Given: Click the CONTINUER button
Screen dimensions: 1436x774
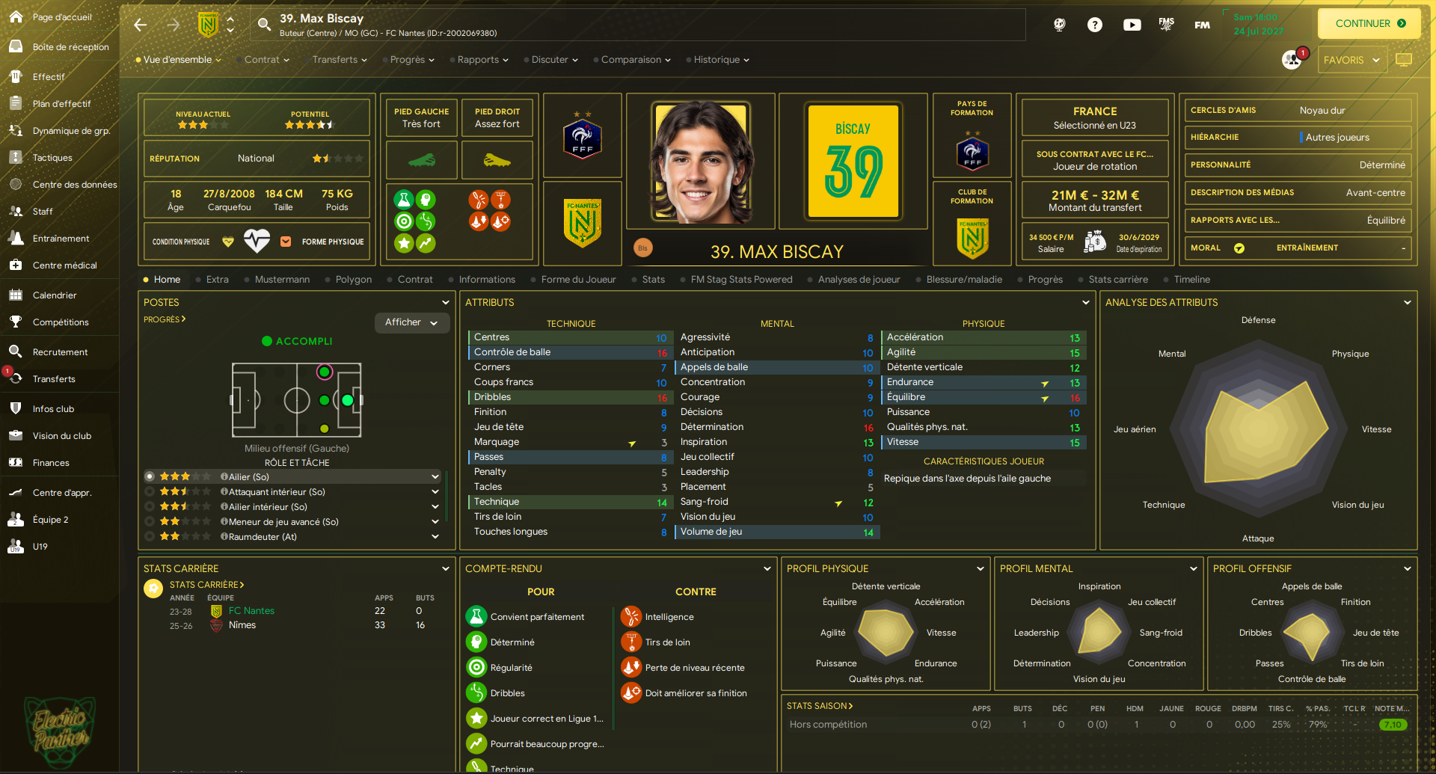Looking at the screenshot, I should [x=1369, y=23].
